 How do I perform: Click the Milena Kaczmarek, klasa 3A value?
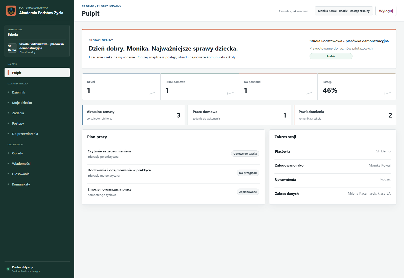click(x=369, y=193)
